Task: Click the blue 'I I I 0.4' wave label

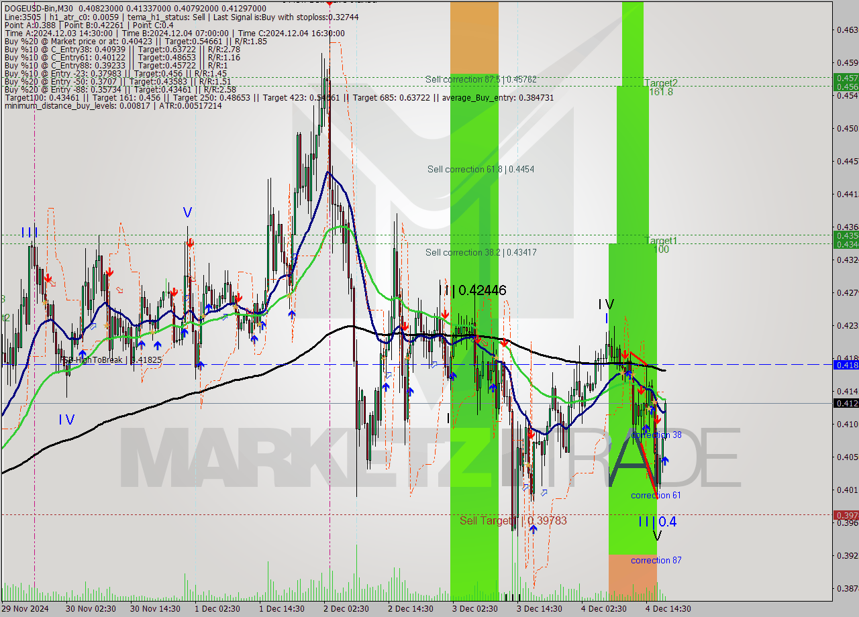Action: [657, 521]
